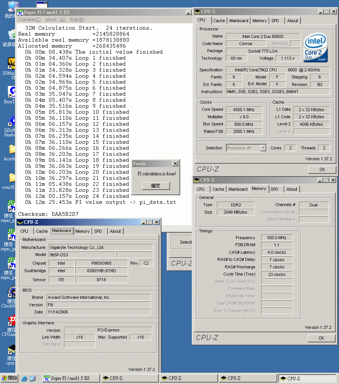Screen dimensions: 339x384
Task: Click the Voltage 1.113 v field
Action: click(288, 58)
